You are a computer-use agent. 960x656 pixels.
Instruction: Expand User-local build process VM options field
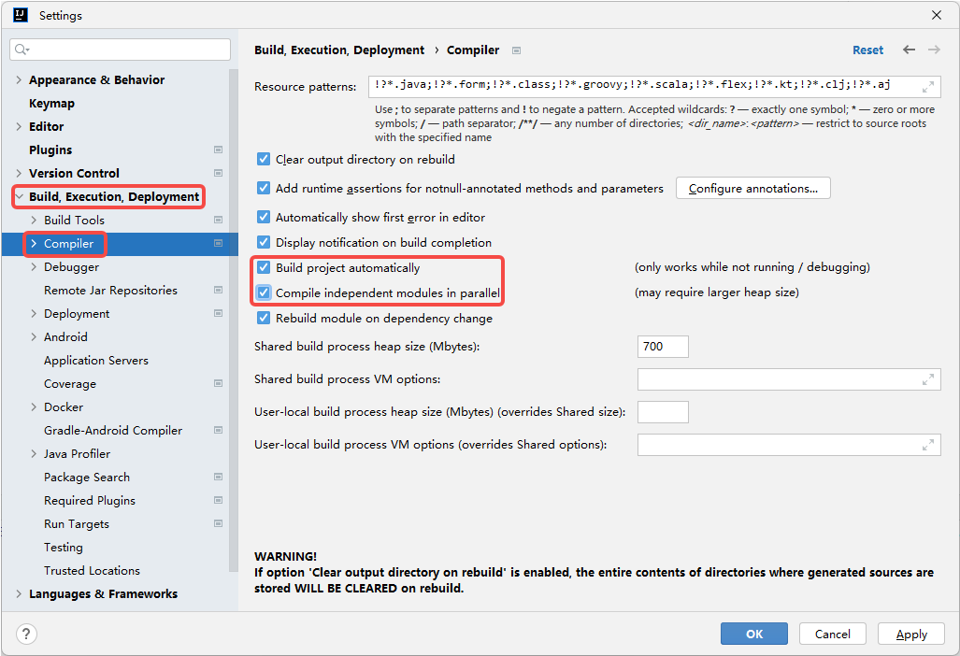(928, 445)
